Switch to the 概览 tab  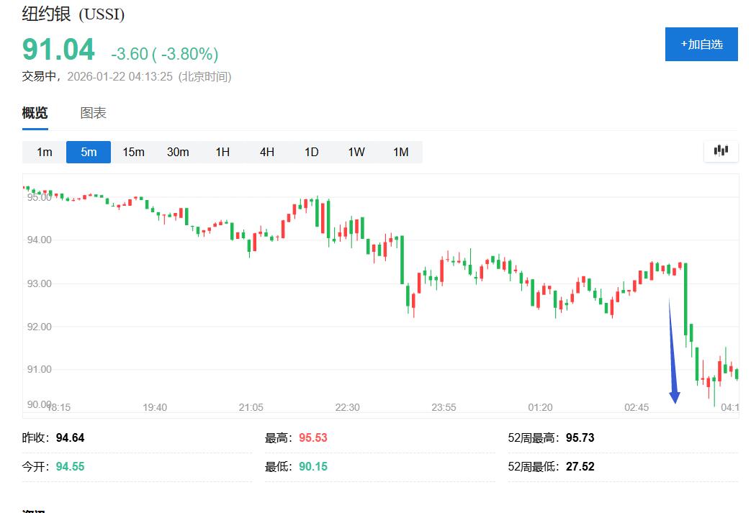click(x=35, y=113)
